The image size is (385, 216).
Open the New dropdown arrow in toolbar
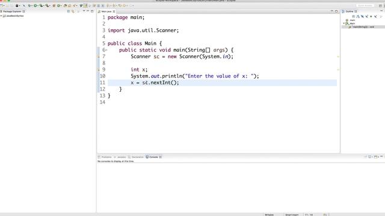(4, 5)
